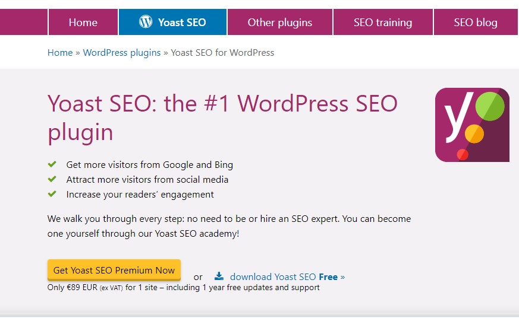Open the Home navigation menu item
519x318 pixels.
[x=83, y=23]
